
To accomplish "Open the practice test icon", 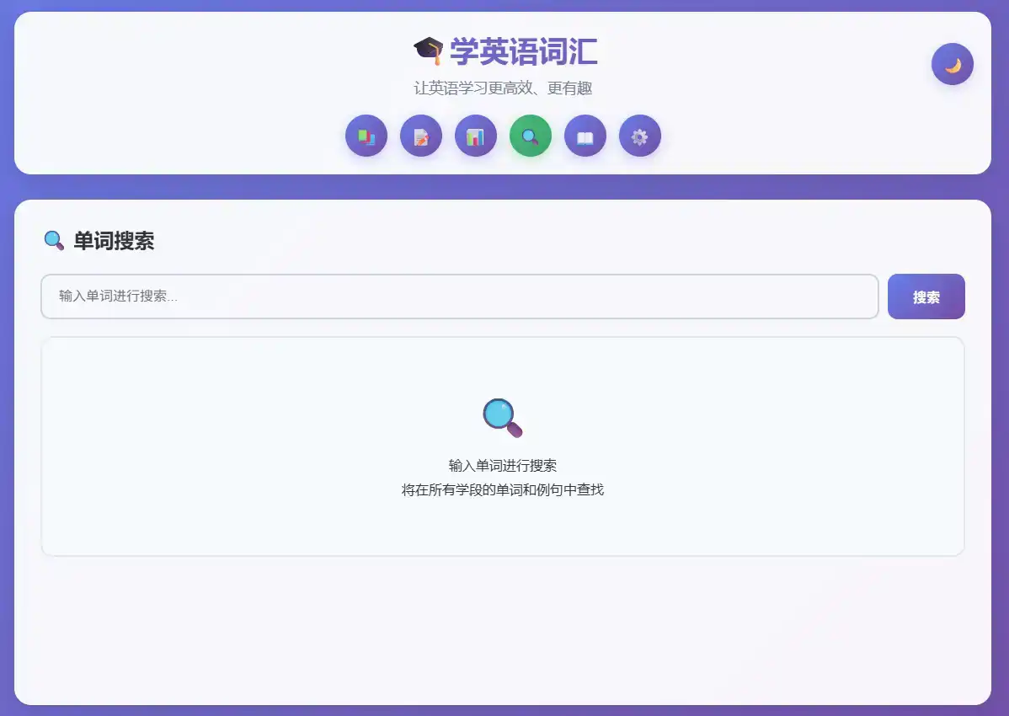I will tap(420, 136).
